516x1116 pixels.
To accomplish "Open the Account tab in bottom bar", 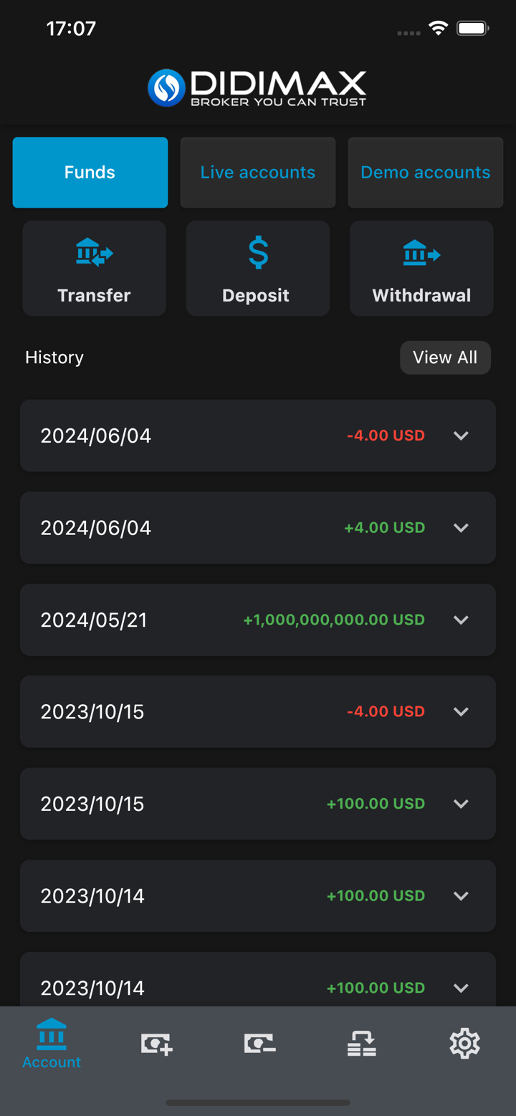I will [52, 1044].
